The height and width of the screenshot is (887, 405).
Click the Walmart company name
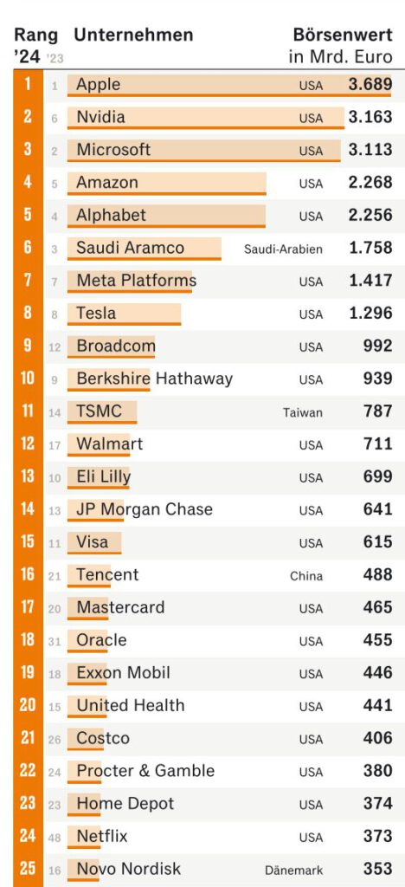pyautogui.click(x=110, y=443)
